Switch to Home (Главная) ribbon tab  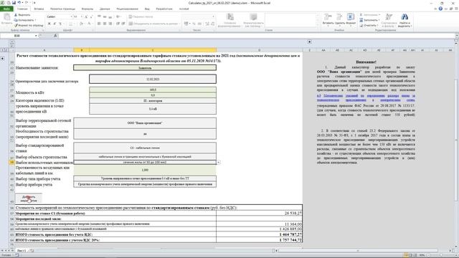click(x=22, y=9)
